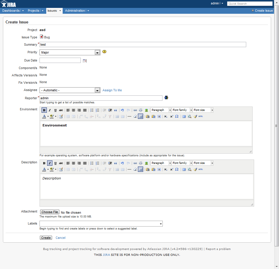Open the Administration menu
The image size is (279, 269).
pyautogui.click(x=75, y=11)
